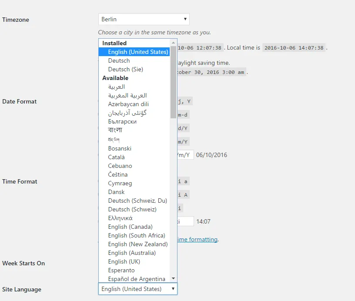Open the Timezone dropdown showing Berlin
The height and width of the screenshot is (301, 355).
pos(144,19)
